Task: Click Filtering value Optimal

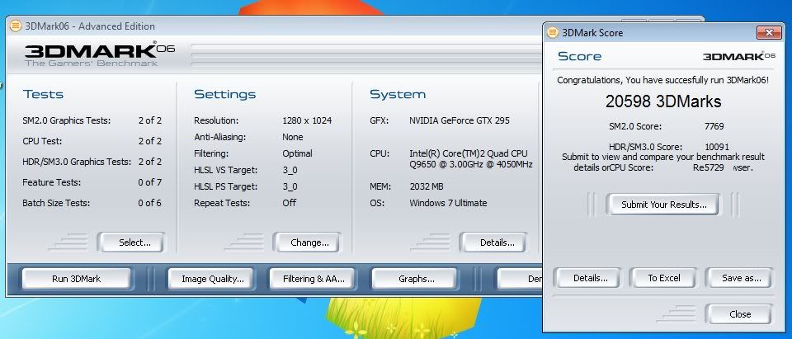Action: coord(297,153)
